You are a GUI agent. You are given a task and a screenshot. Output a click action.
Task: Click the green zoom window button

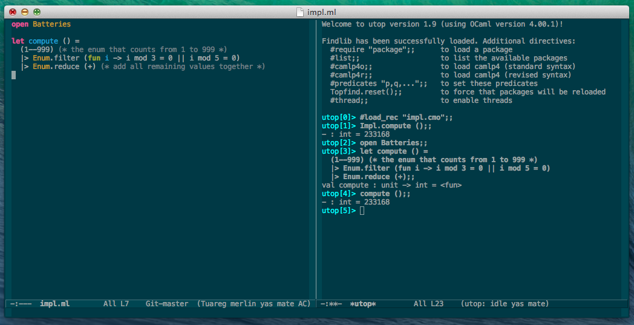coord(37,11)
